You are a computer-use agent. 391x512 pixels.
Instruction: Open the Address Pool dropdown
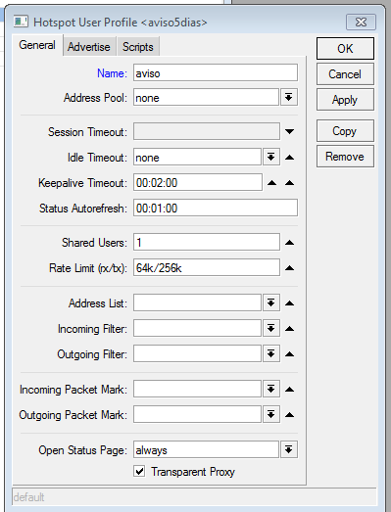(289, 97)
